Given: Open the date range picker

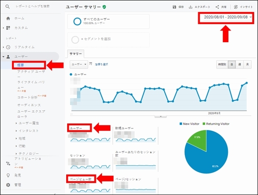Looking at the screenshot, I should pos(227,17).
